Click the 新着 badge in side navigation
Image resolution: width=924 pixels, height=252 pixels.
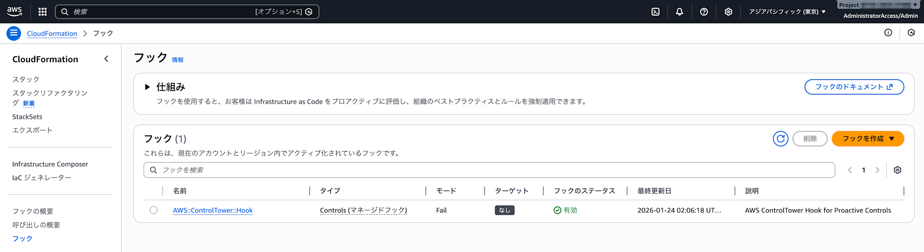click(29, 104)
